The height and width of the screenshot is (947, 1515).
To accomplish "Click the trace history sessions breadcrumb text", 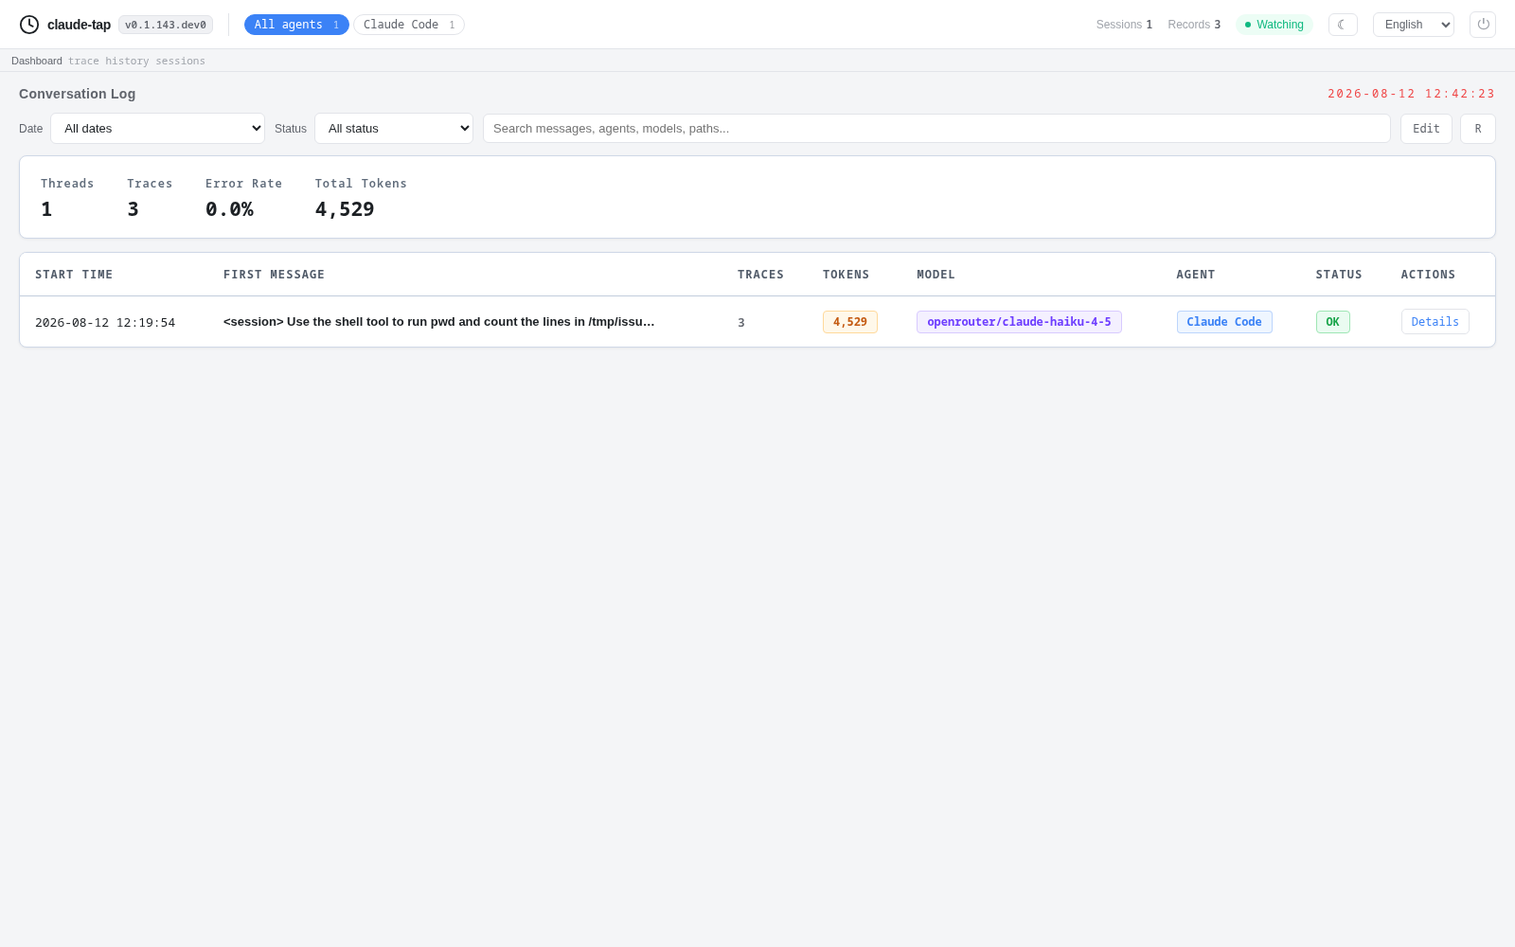I will pyautogui.click(x=136, y=61).
